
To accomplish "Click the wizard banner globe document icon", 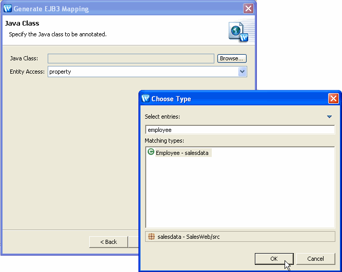I will [238, 32].
